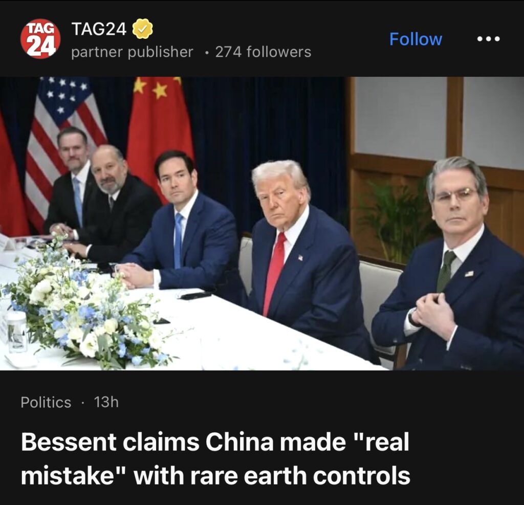The height and width of the screenshot is (505, 524).
Task: Open the three-dot more options menu
Action: point(488,39)
